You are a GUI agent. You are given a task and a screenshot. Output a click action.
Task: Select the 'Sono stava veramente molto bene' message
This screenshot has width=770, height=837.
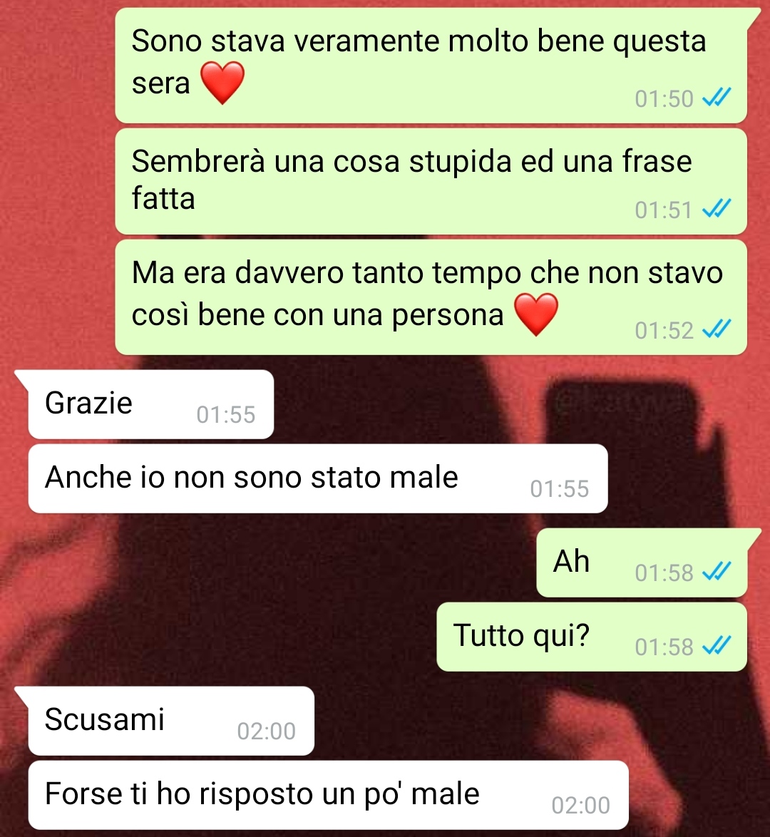(x=431, y=66)
